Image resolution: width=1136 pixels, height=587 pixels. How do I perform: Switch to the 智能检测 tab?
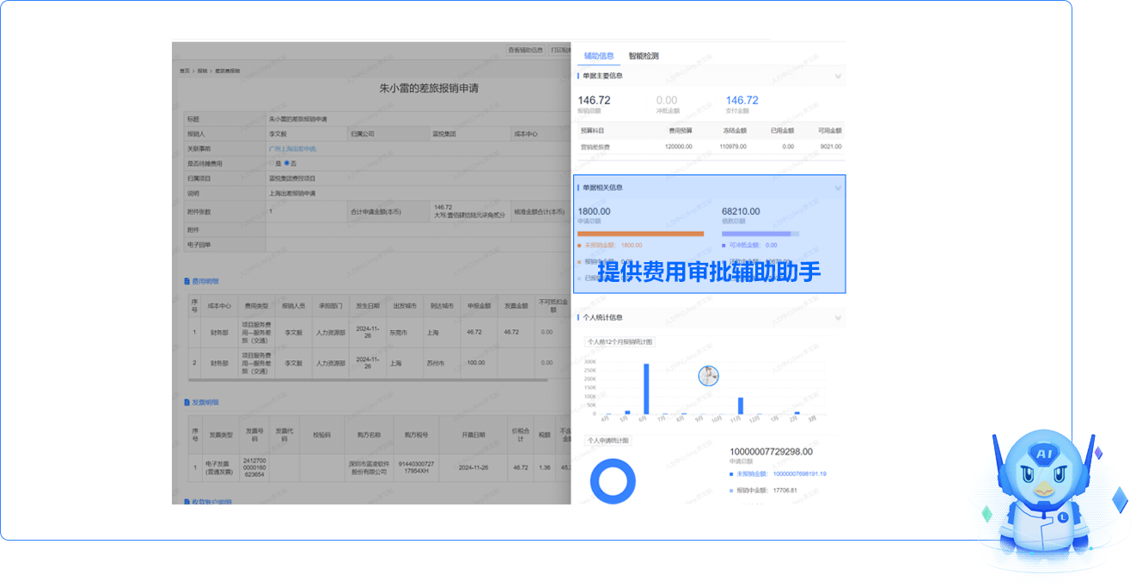(643, 56)
